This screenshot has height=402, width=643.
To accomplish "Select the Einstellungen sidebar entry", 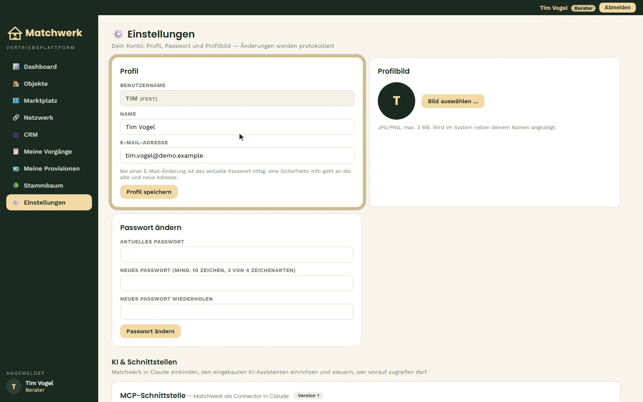I will (49, 202).
